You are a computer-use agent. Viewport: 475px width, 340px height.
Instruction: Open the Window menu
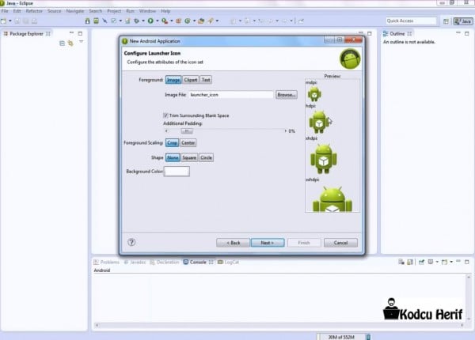pyautogui.click(x=147, y=11)
